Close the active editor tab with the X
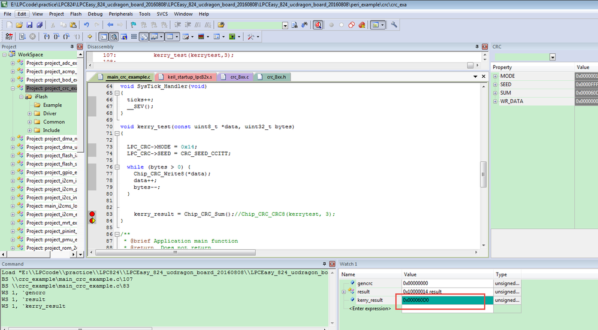598x330 pixels. (x=484, y=76)
